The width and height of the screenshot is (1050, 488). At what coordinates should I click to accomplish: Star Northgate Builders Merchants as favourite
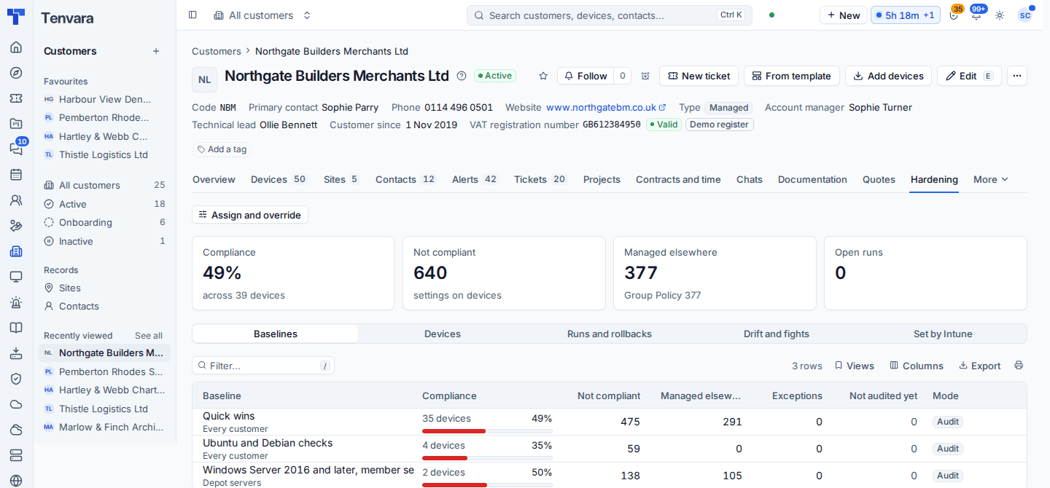click(543, 76)
